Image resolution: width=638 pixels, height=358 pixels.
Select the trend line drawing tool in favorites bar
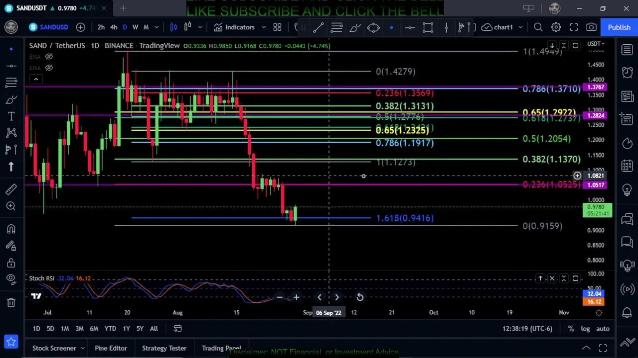[318, 28]
